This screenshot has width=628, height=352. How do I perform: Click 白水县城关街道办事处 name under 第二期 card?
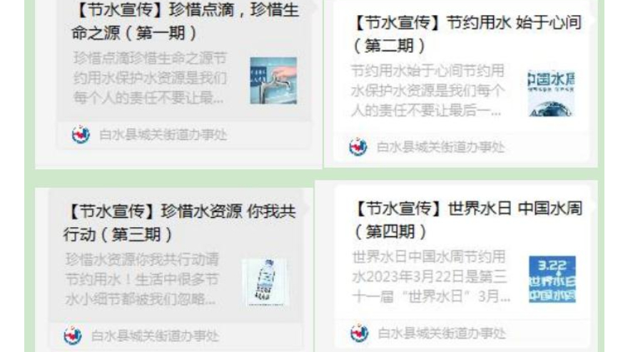pos(440,148)
